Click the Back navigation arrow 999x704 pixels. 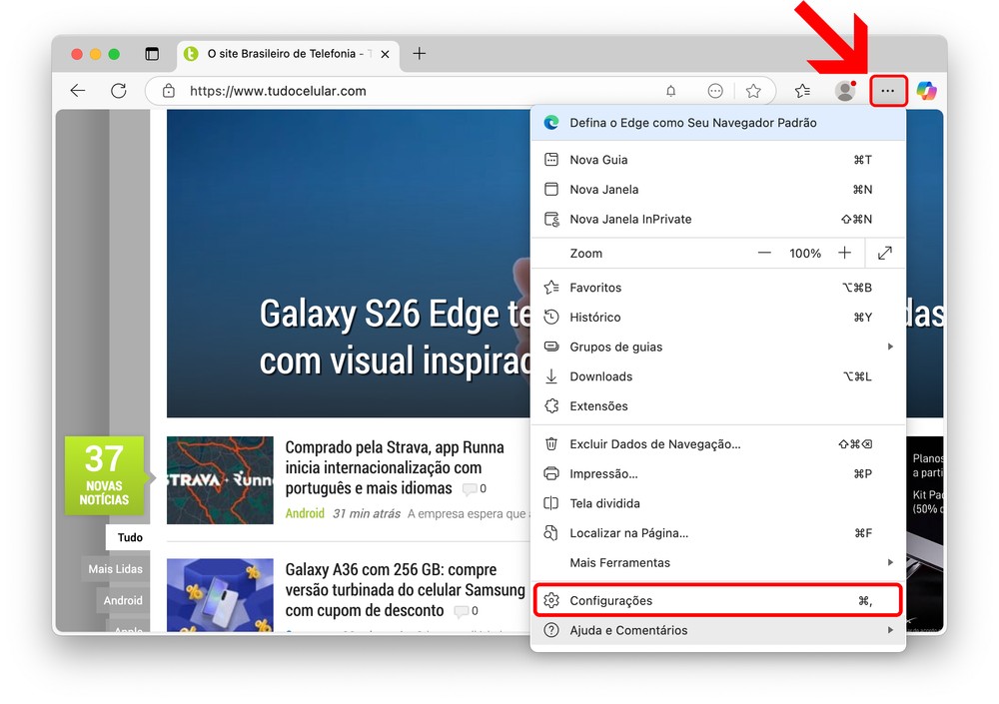tap(78, 91)
